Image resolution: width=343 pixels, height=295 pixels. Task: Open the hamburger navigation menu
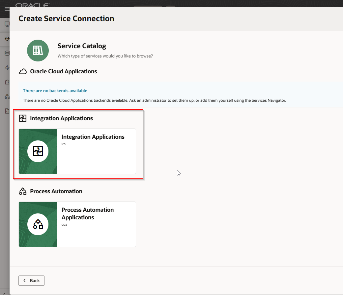(7, 9)
